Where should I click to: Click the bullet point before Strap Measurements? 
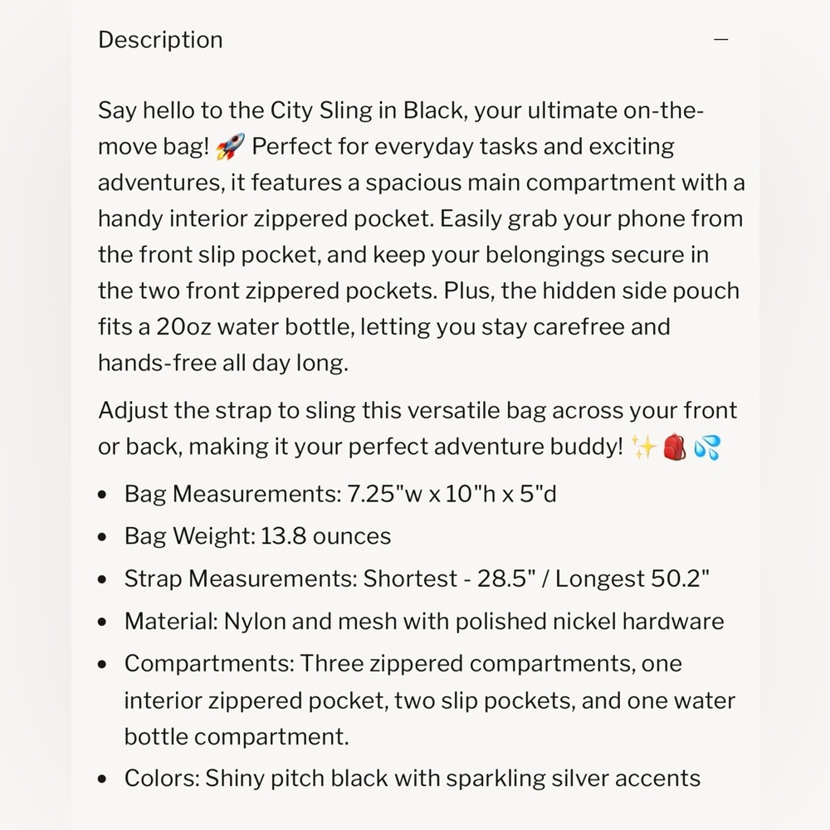click(103, 579)
